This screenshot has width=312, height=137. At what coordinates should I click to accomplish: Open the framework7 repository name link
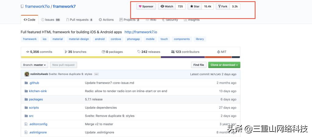(64, 7)
